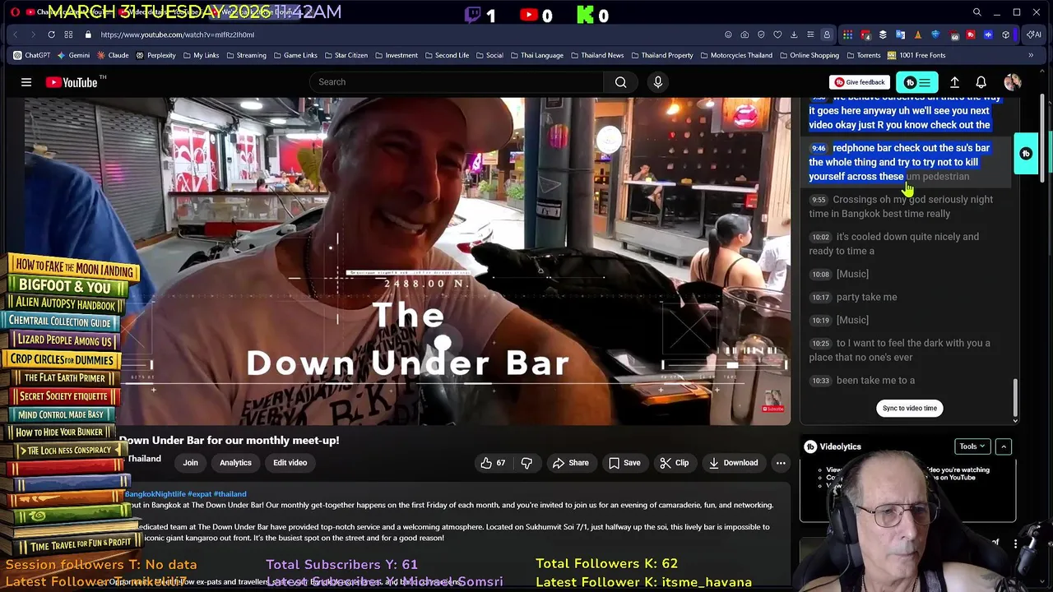Open the Perplexity bookmark

[x=155, y=55]
